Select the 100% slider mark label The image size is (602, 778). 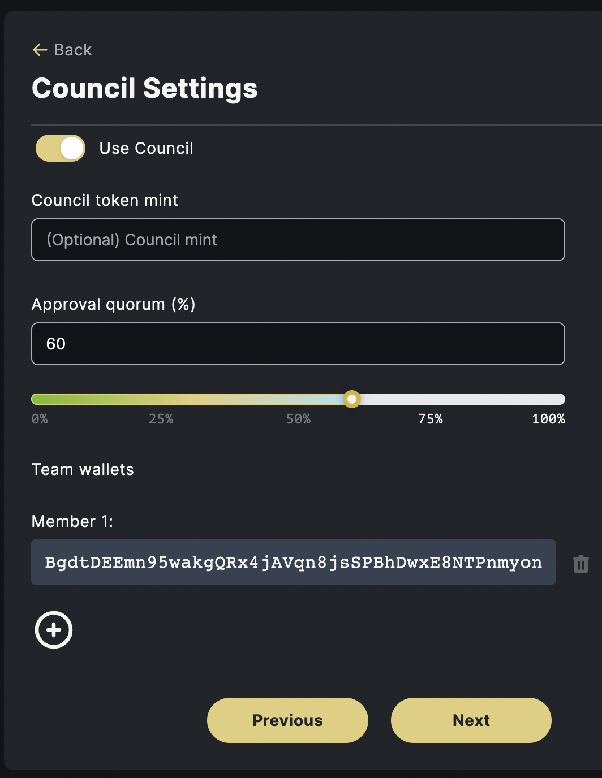[548, 419]
